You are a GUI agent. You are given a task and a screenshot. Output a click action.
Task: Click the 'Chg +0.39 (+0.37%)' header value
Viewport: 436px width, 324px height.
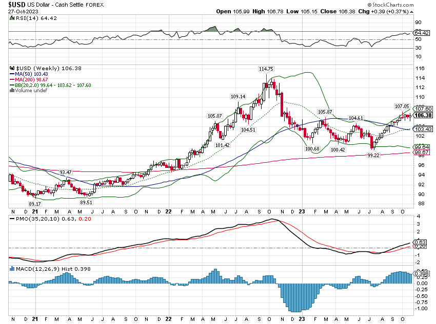click(x=383, y=11)
